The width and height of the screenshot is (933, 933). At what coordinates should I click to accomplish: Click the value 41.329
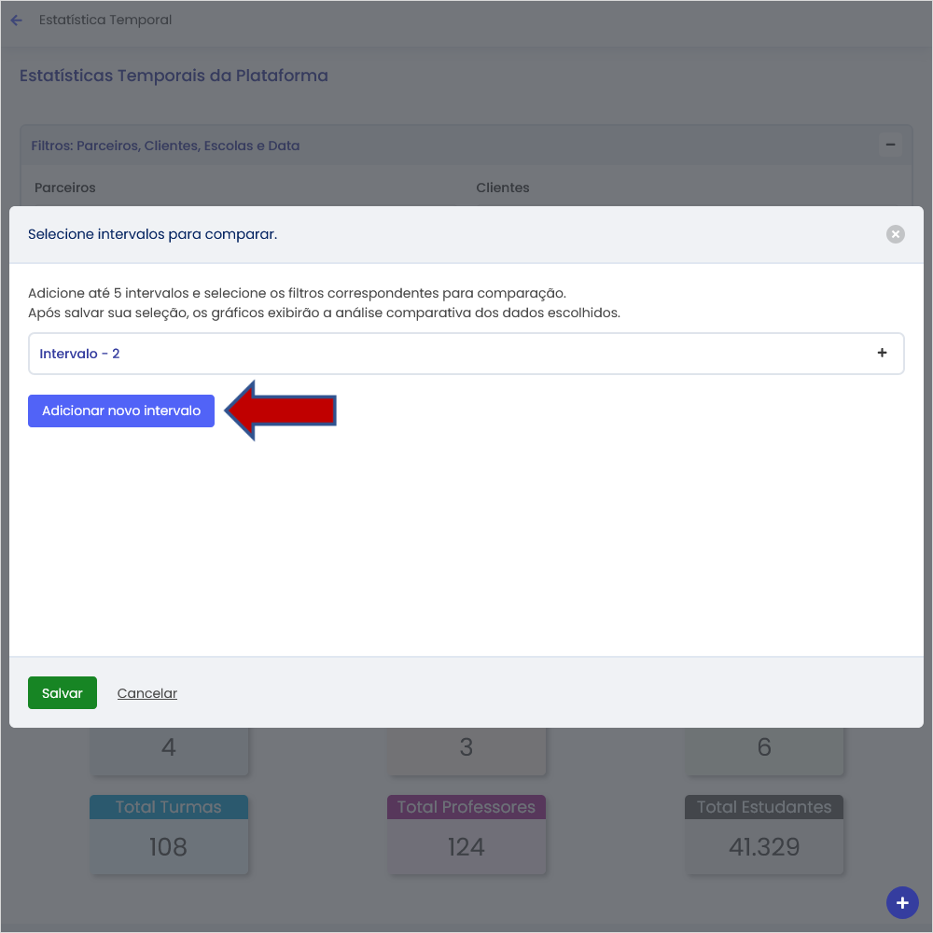click(x=764, y=847)
